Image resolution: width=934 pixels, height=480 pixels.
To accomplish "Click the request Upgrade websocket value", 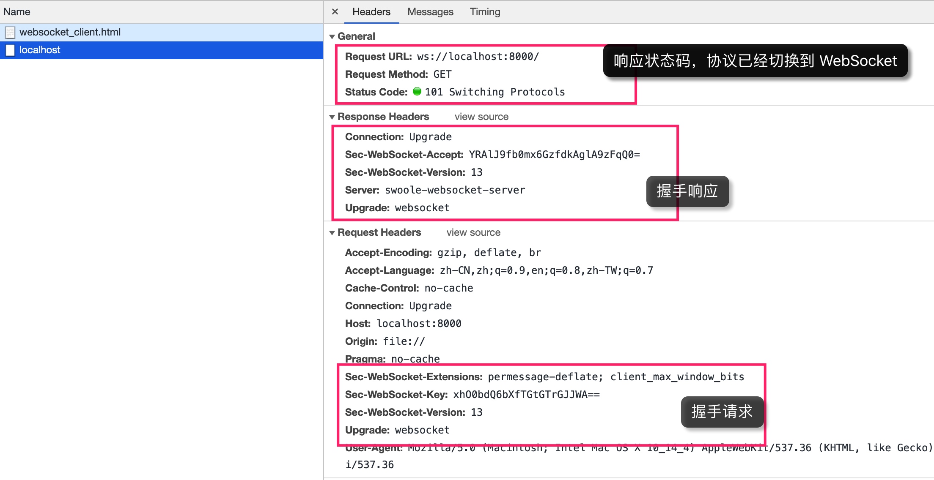I will [422, 430].
